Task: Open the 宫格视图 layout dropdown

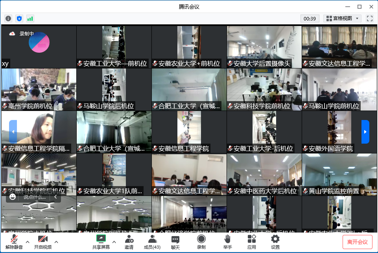Action: [342, 18]
